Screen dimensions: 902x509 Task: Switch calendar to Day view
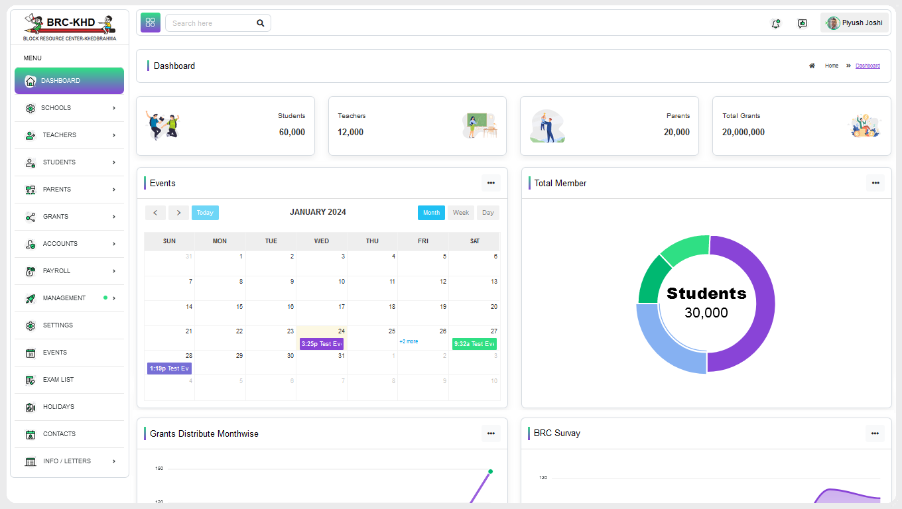click(488, 213)
